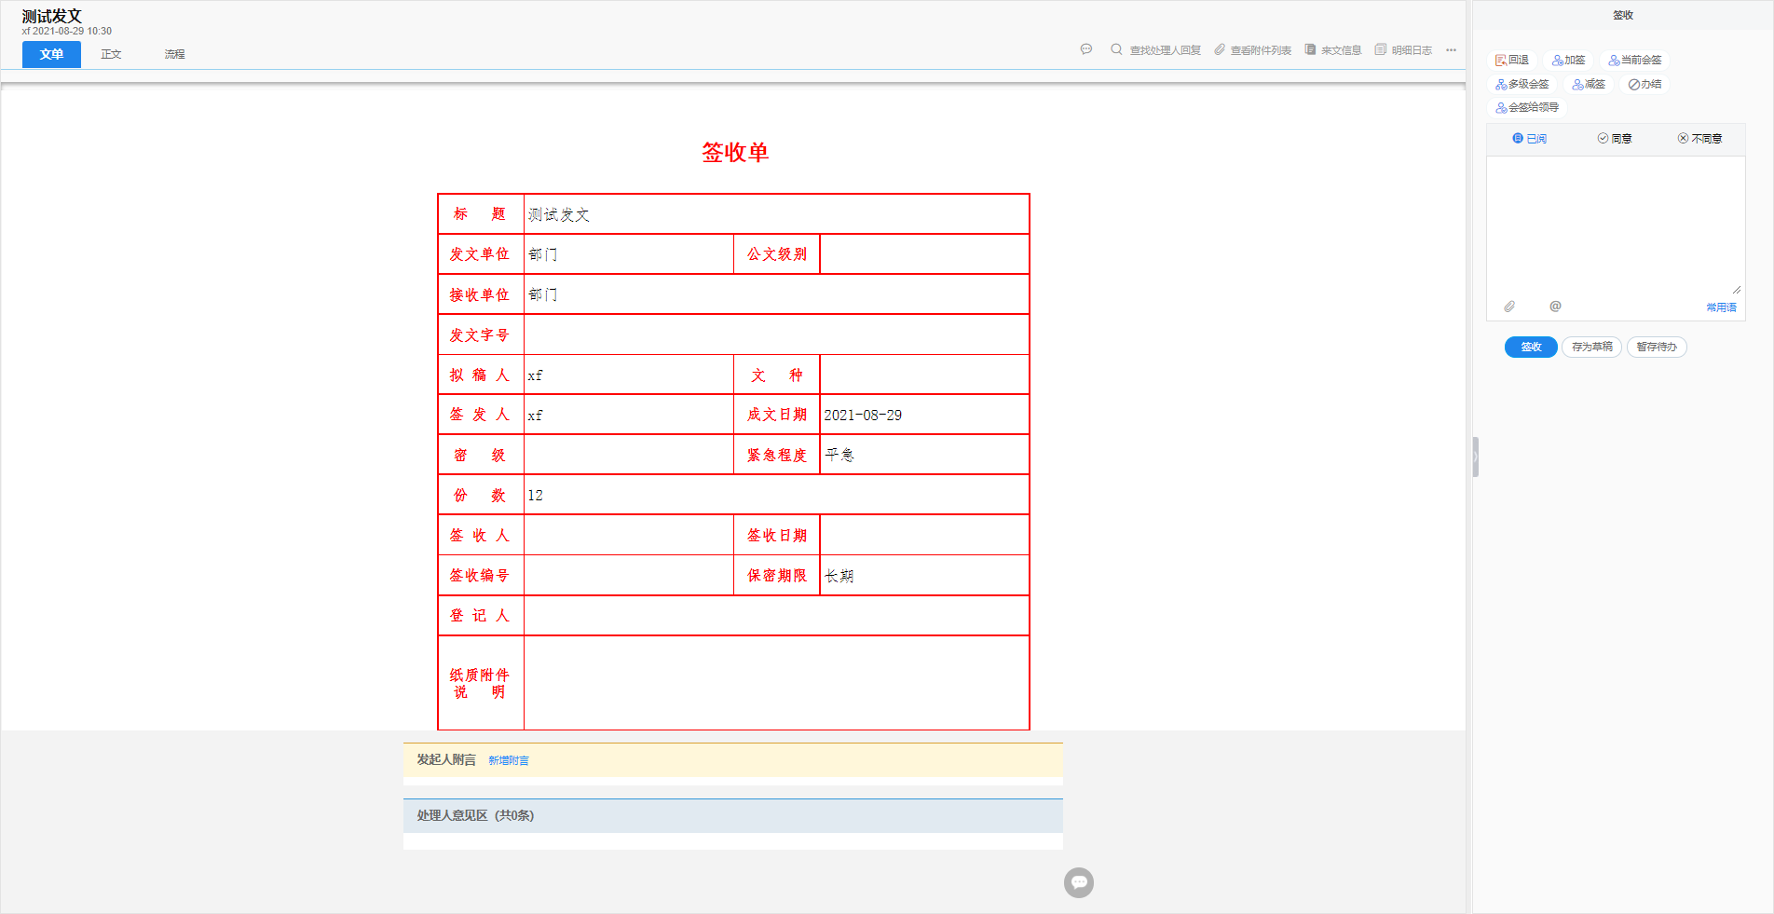The image size is (1774, 914).
Task: Open 明细日志 detail log
Action: tap(1403, 50)
